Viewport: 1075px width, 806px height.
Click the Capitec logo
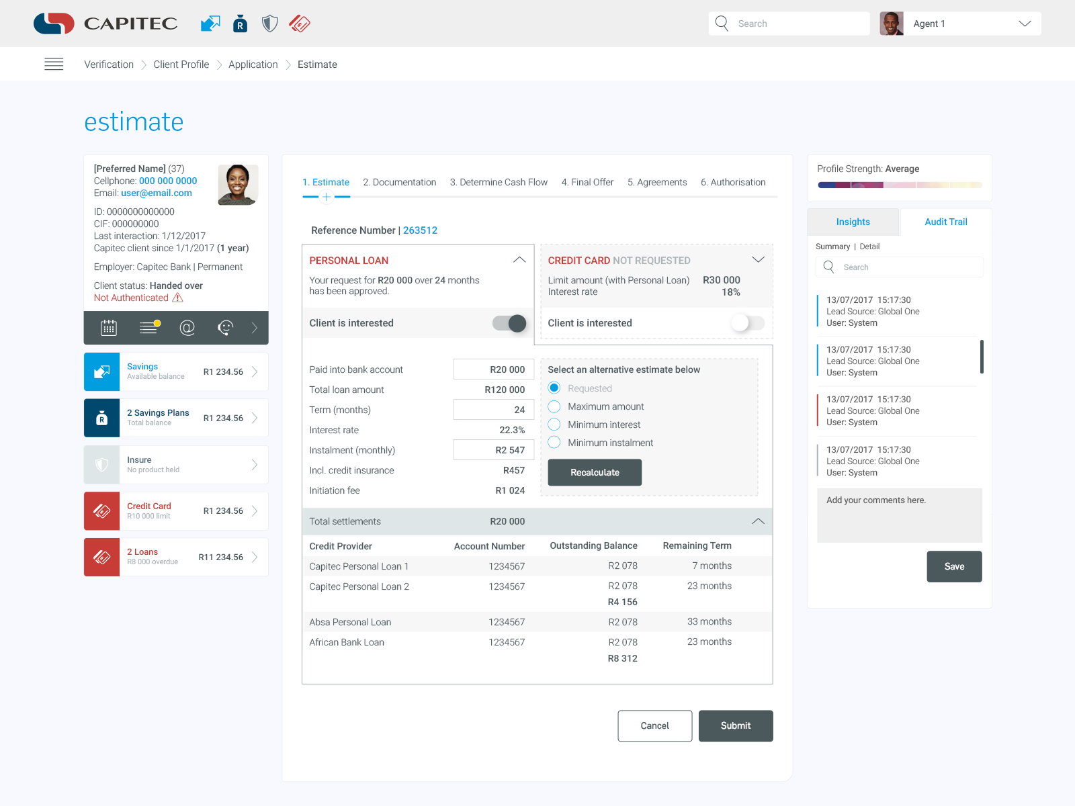pos(105,24)
